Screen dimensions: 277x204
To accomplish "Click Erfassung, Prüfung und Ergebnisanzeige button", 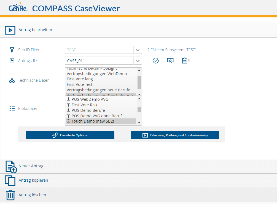I will pyautogui.click(x=175, y=135).
